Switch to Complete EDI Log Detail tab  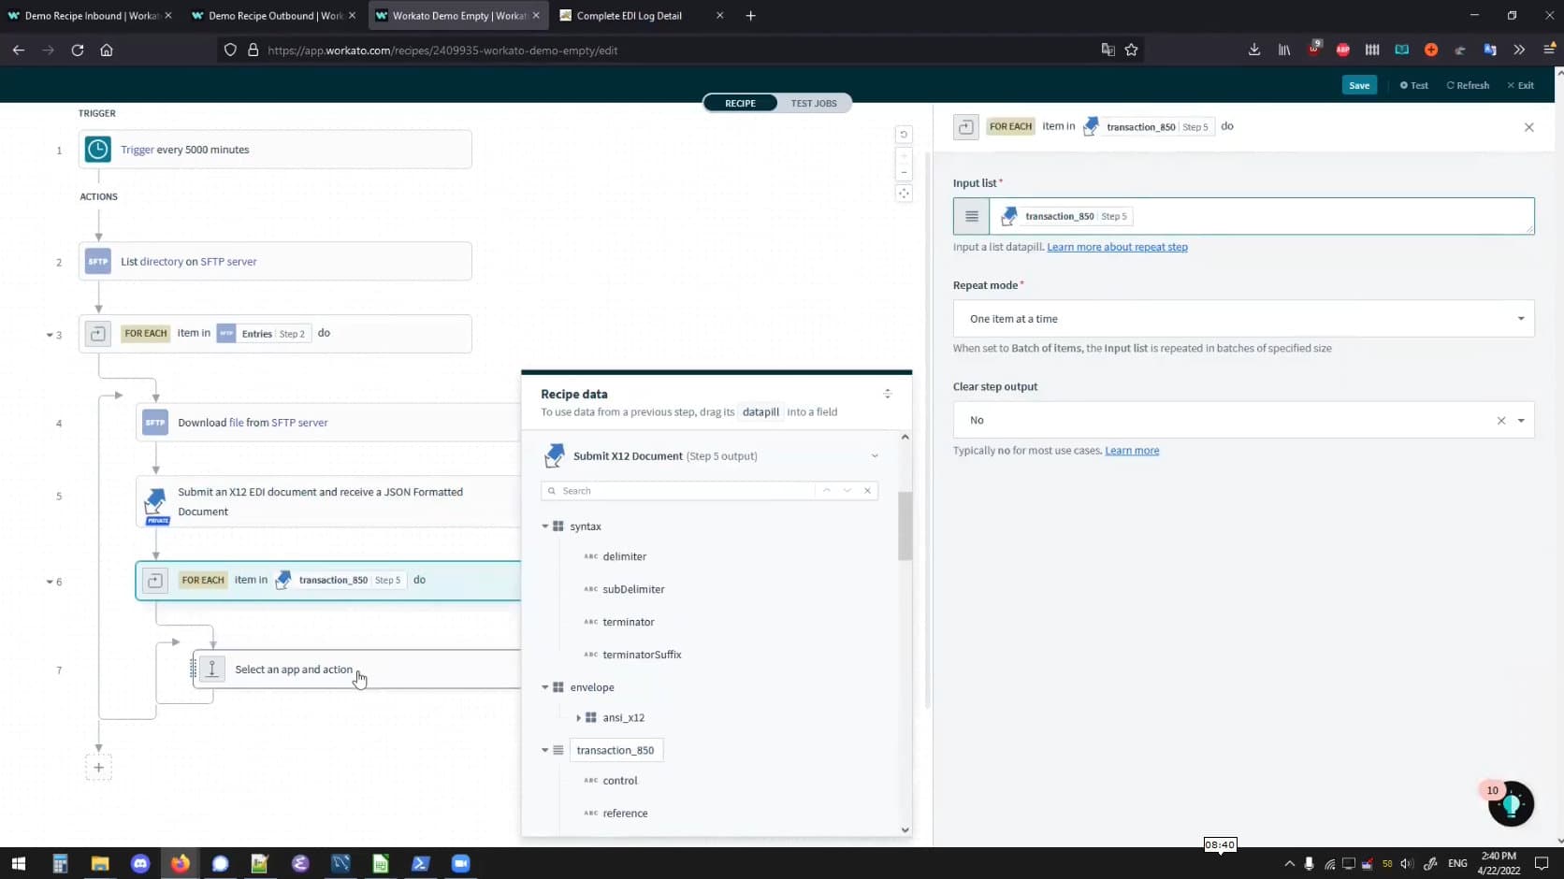click(x=641, y=16)
